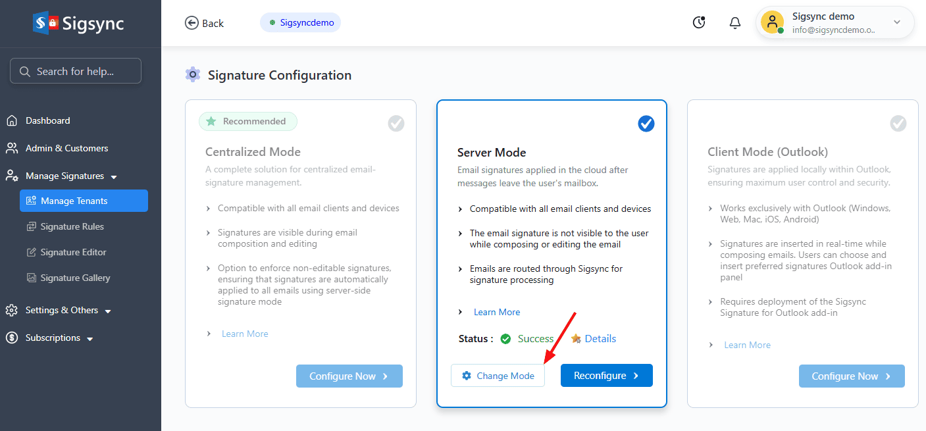The width and height of the screenshot is (926, 431).
Task: Click the Change Mode button
Action: click(498, 376)
